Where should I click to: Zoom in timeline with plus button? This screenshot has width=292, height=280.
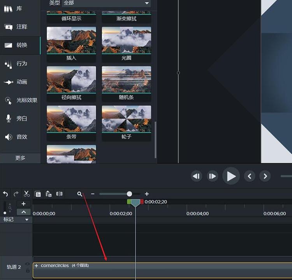tap(147, 194)
